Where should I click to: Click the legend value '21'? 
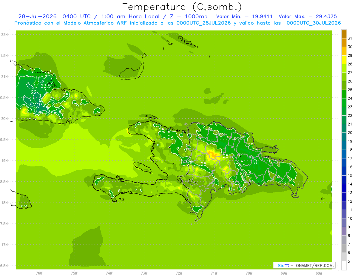coord(350,124)
